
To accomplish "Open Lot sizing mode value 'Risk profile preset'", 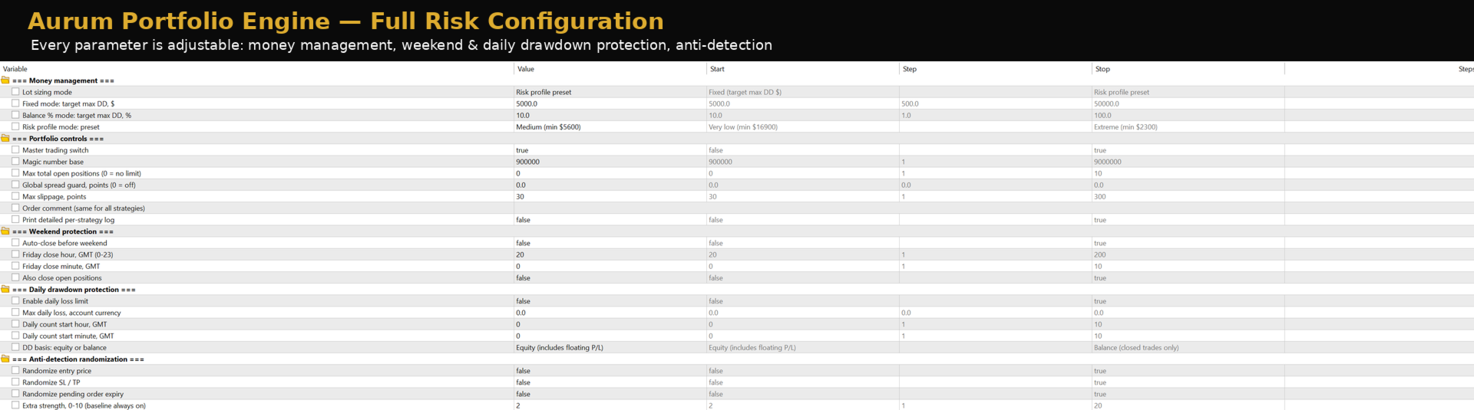I will click(610, 92).
